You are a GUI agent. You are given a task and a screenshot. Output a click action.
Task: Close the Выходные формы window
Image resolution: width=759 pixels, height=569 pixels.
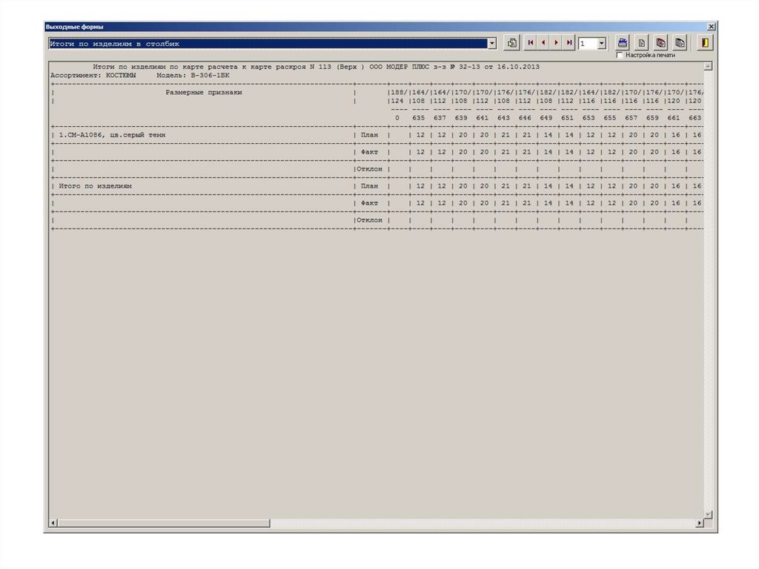click(711, 27)
